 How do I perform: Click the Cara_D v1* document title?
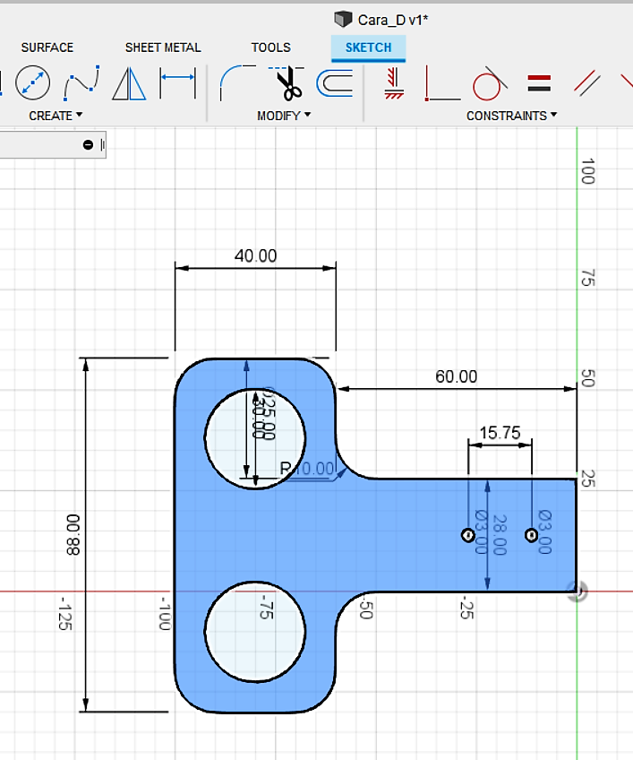393,20
